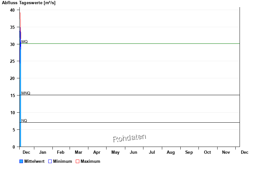Image resolution: width=259 pixels, height=178 pixels.
Task: Click the NQ line label
Action: 24,121
